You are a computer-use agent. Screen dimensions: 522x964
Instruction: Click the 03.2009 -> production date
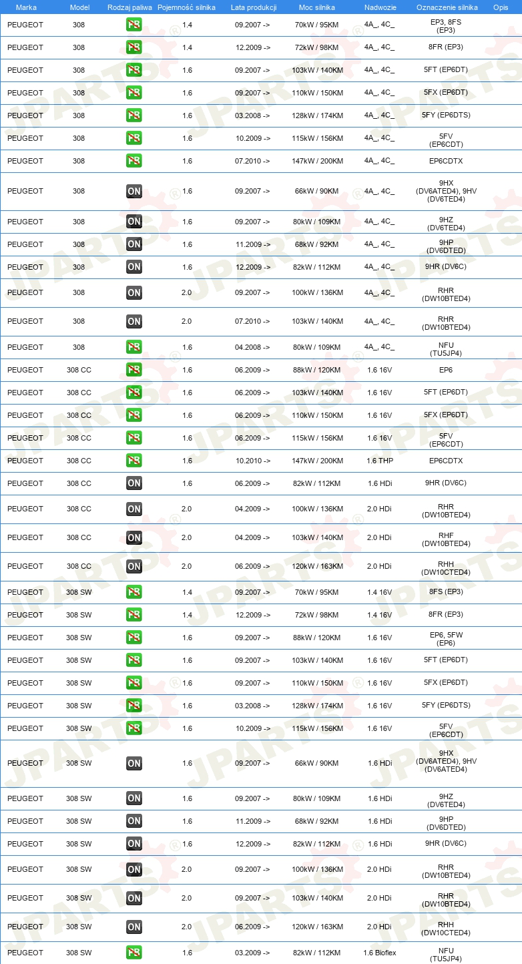click(252, 953)
